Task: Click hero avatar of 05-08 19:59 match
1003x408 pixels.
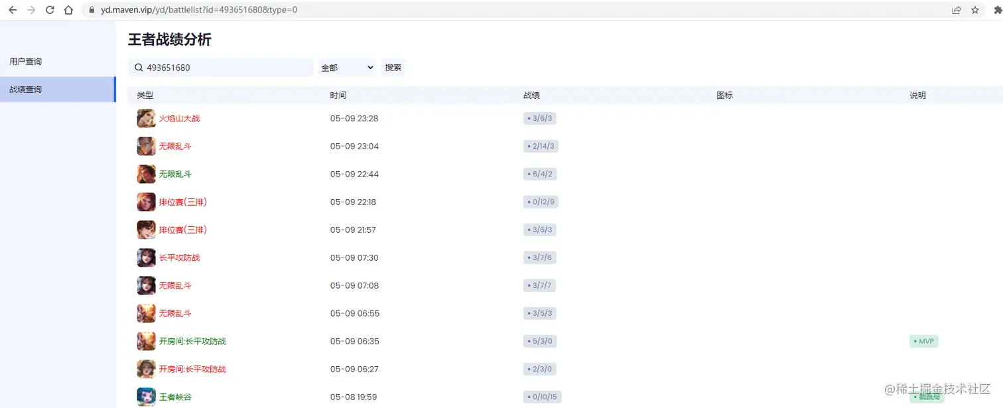Action: tap(146, 397)
